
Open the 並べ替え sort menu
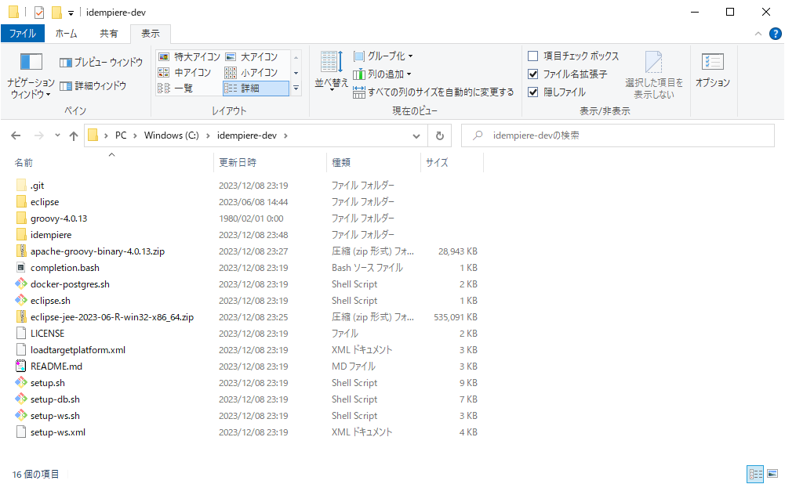(331, 71)
